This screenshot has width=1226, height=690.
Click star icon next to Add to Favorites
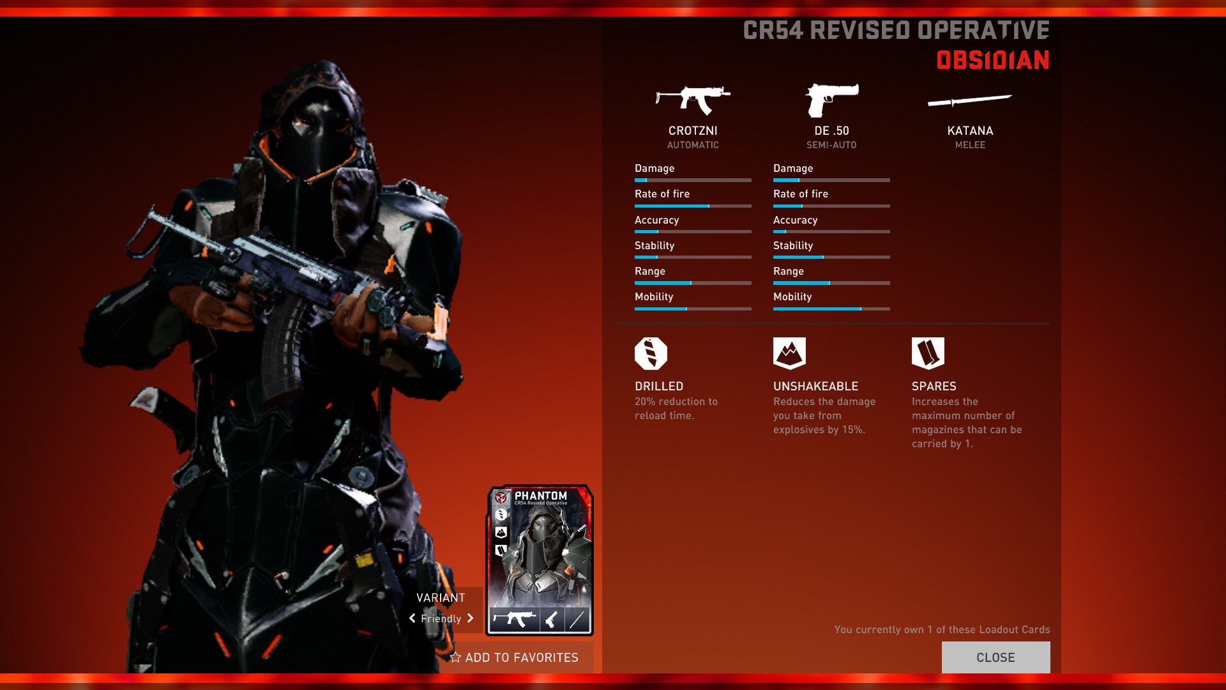(455, 657)
